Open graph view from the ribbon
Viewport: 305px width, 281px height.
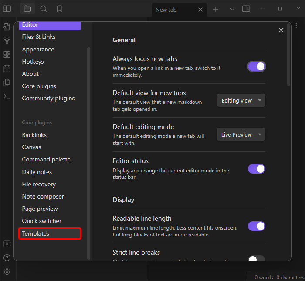[x=7, y=41]
